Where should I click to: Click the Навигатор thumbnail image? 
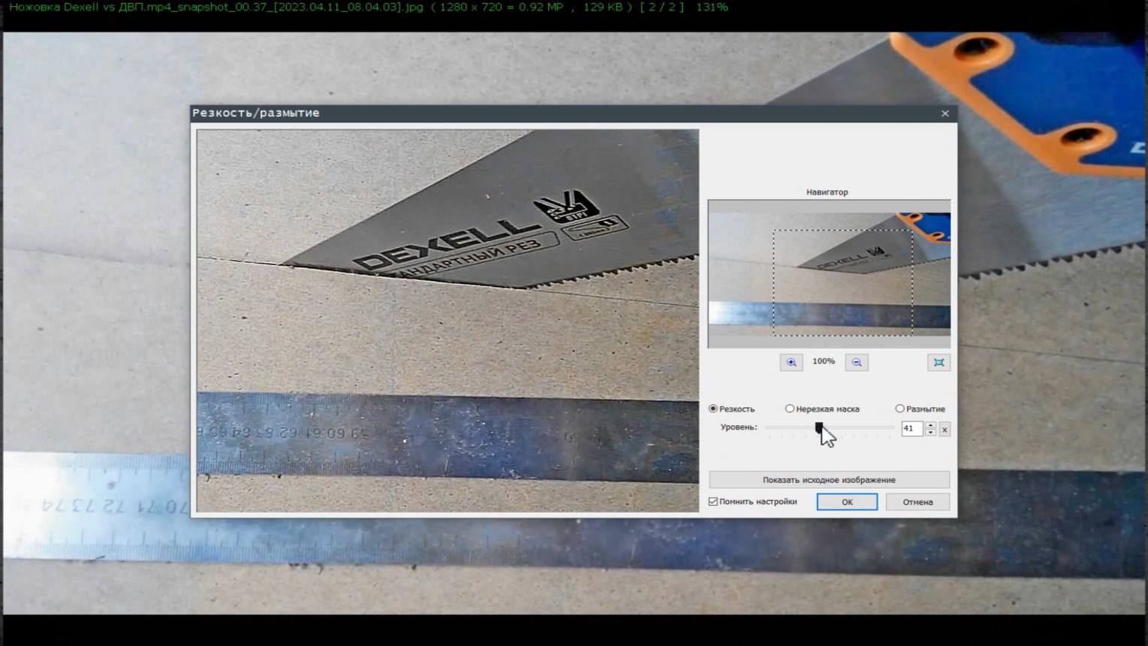[x=829, y=274]
